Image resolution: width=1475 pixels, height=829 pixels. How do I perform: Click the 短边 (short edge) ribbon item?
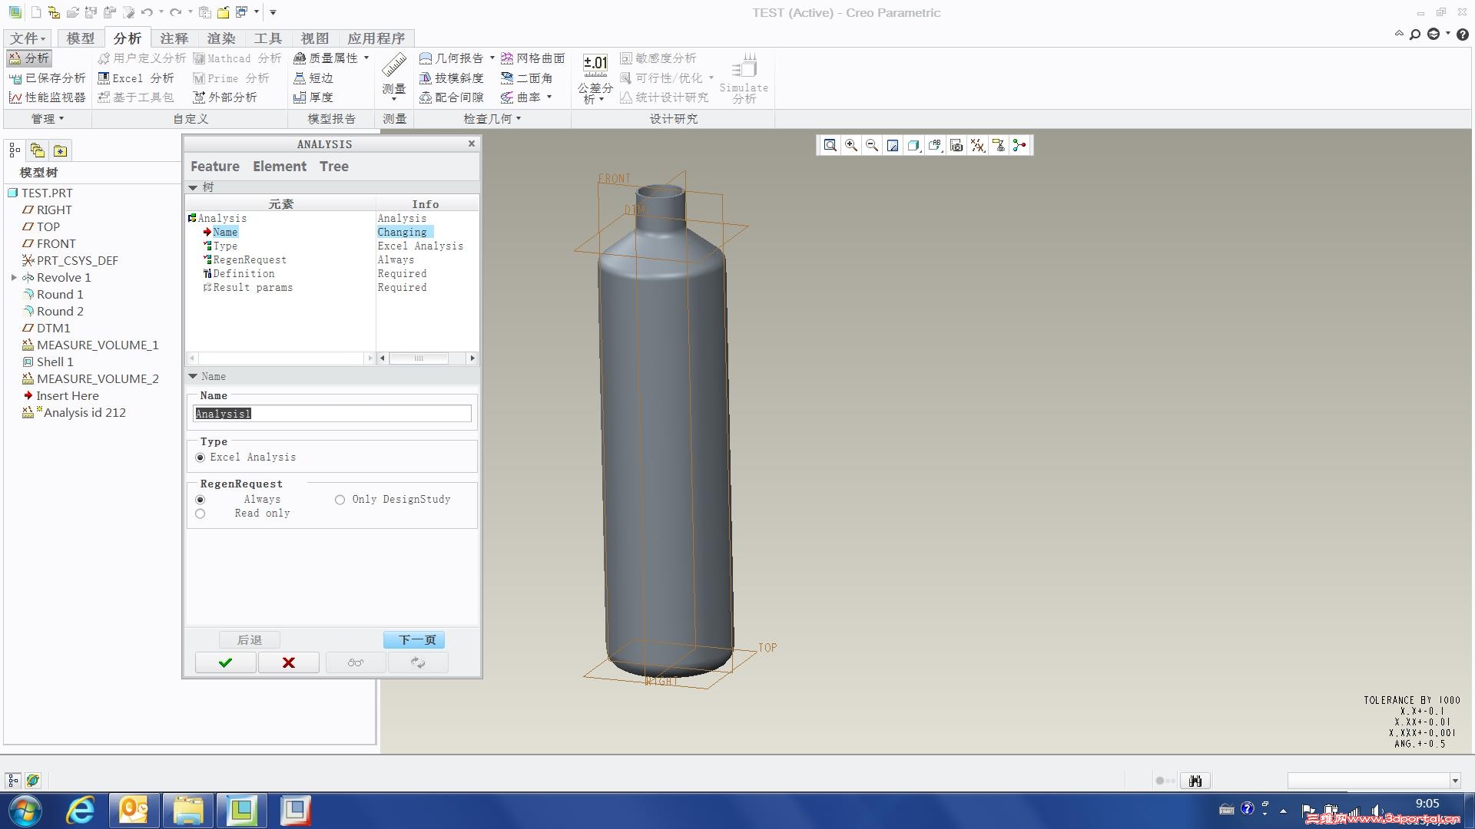point(313,78)
